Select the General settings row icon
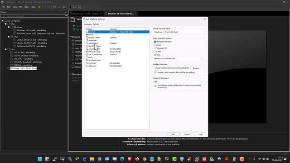Screen dimensions: 290x163 coord(87,32)
